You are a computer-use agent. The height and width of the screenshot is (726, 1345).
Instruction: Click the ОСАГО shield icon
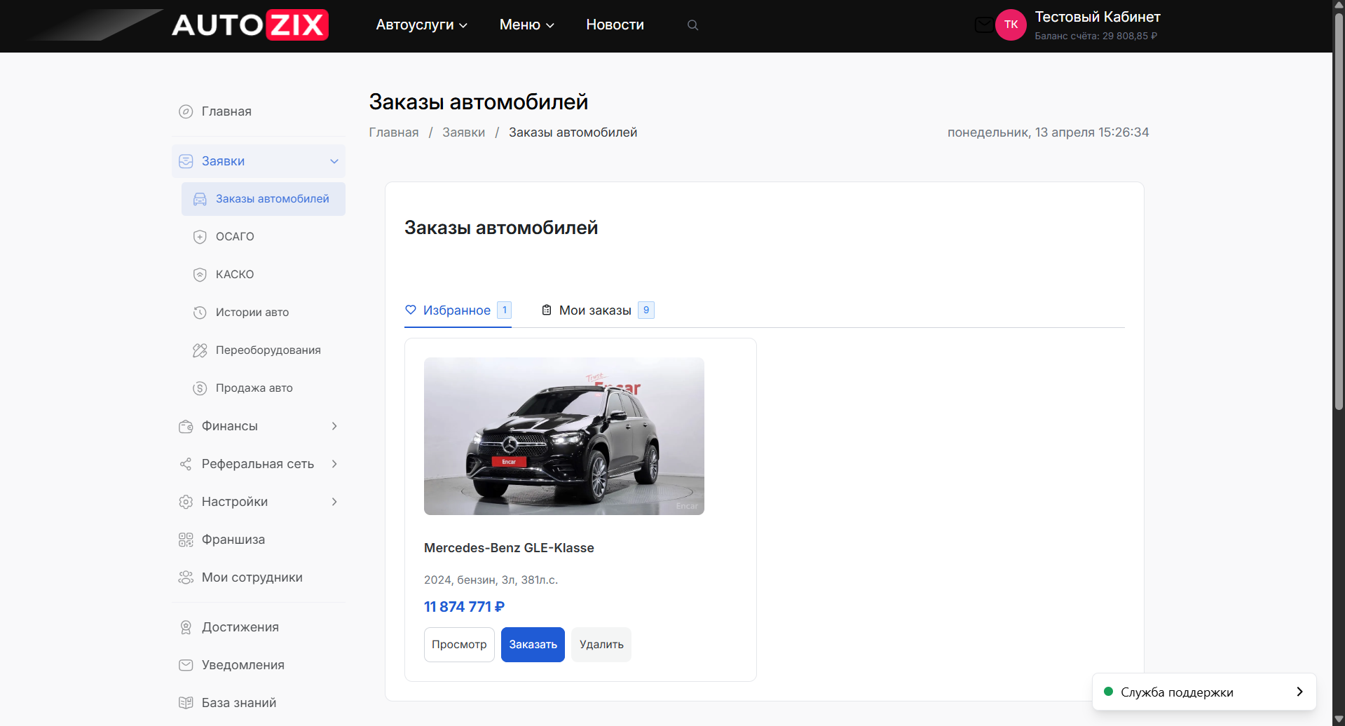click(x=200, y=237)
